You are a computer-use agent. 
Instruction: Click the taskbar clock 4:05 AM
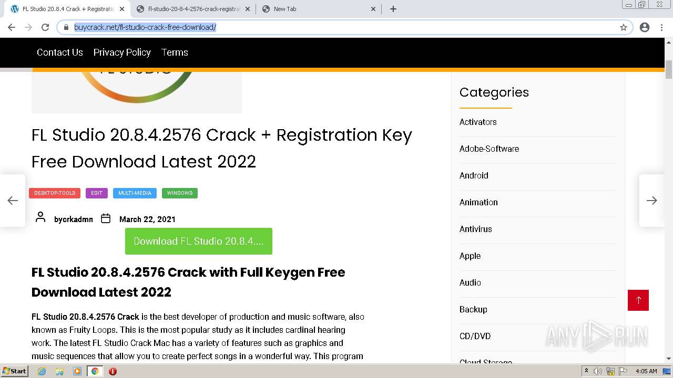click(646, 371)
